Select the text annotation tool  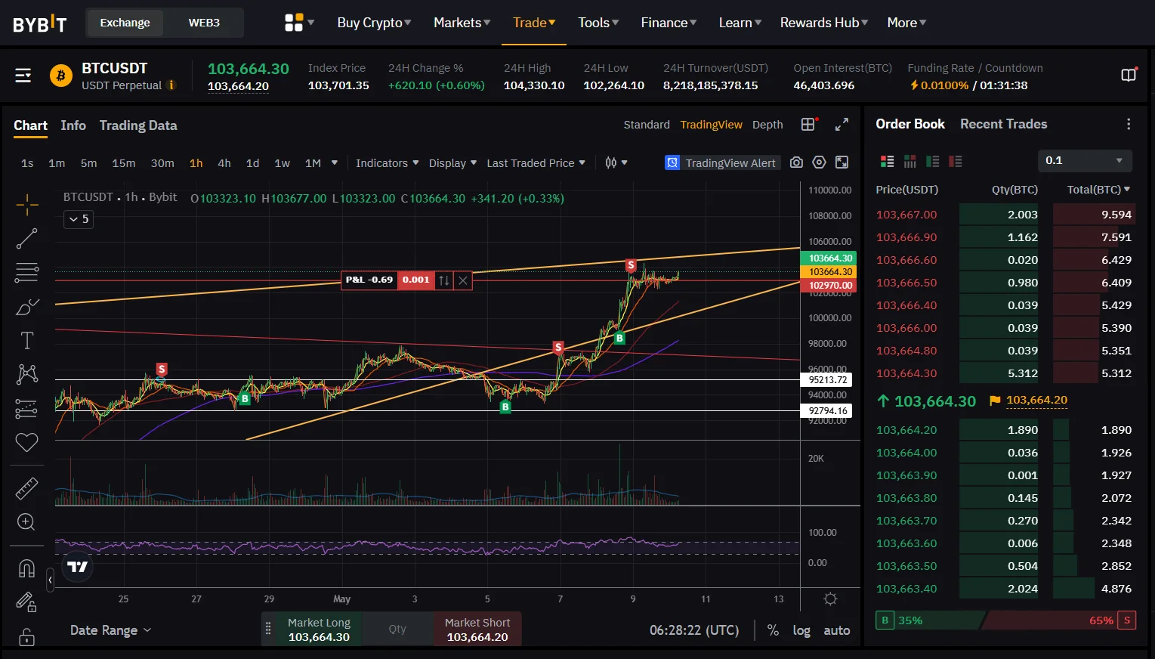pos(27,341)
